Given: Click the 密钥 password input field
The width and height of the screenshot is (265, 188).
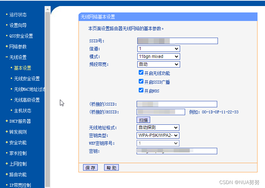Looking at the screenshot, I should (177, 151).
